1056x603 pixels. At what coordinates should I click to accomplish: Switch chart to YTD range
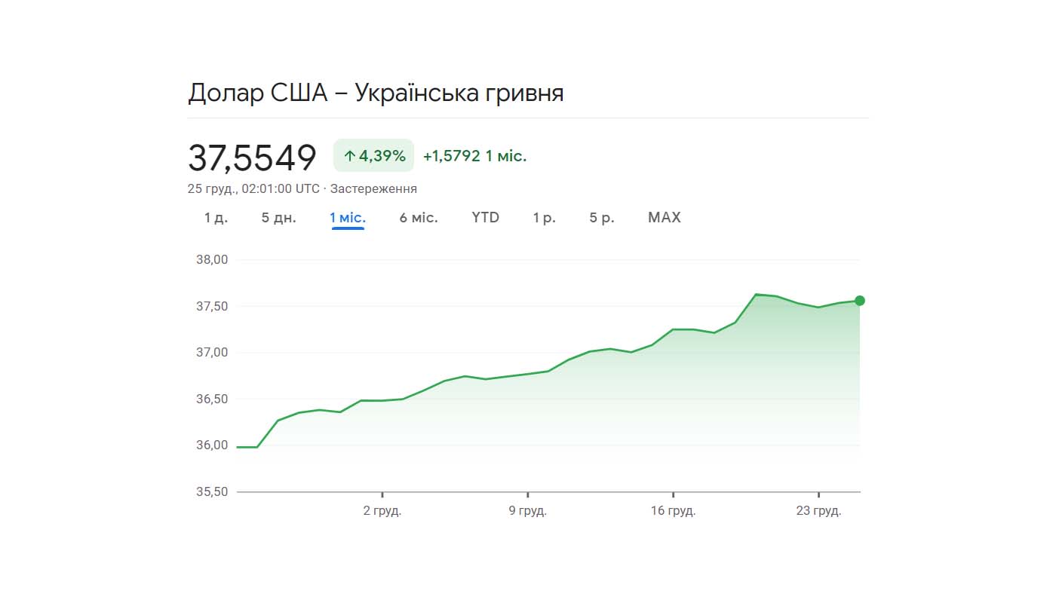[x=486, y=218]
